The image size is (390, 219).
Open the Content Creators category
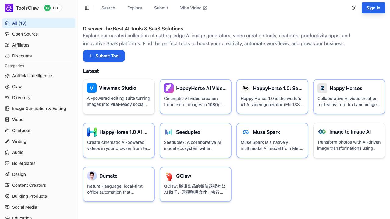coord(39,185)
